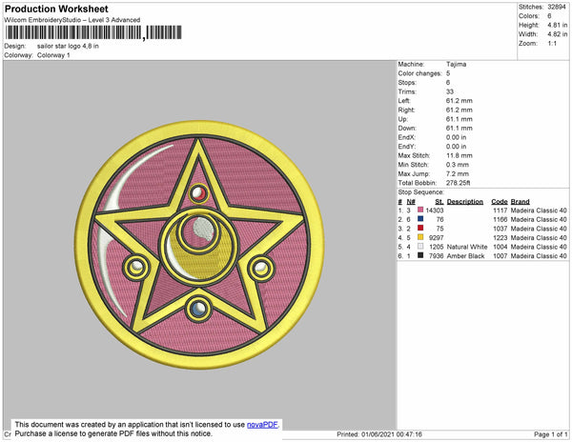Click the barcode at the top
Screen dimensions: 572x442
pos(93,32)
